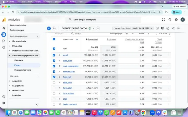Click the Google apps grid icon
This screenshot has height=117, width=188.
coord(163,19)
